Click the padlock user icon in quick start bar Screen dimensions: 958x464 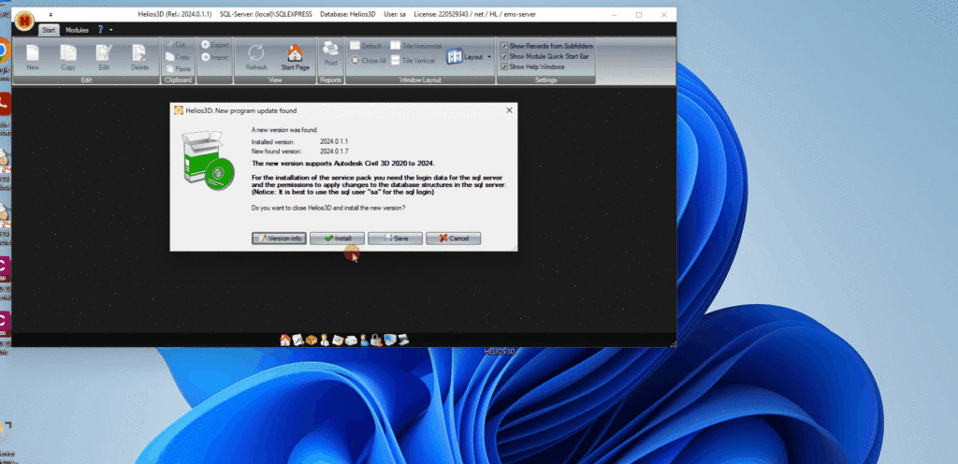(377, 341)
